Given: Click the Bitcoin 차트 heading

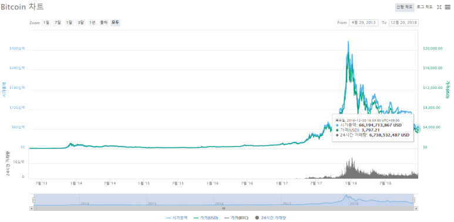Looking at the screenshot, I should (x=22, y=7).
